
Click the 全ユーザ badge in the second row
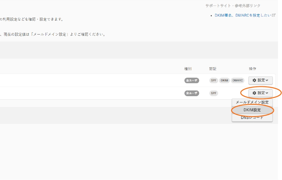tap(192, 93)
